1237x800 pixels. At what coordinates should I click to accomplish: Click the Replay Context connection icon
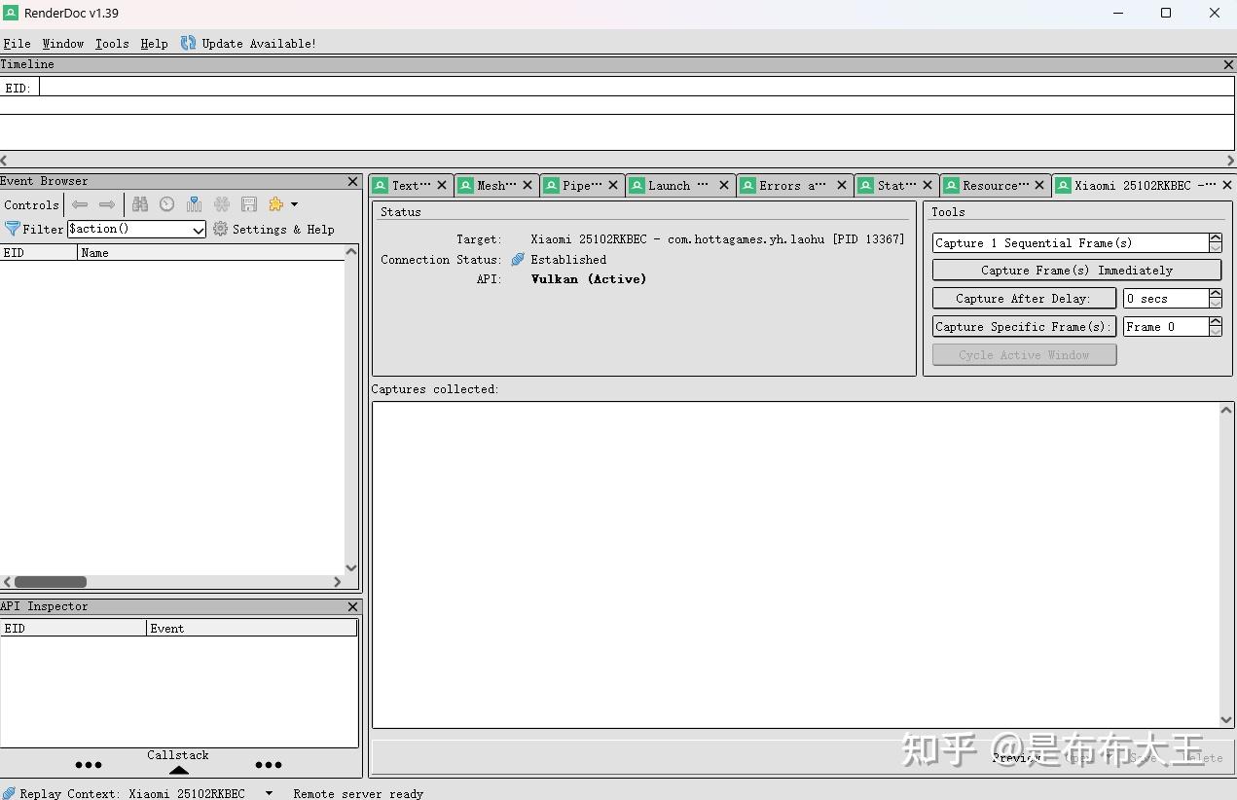(9, 793)
